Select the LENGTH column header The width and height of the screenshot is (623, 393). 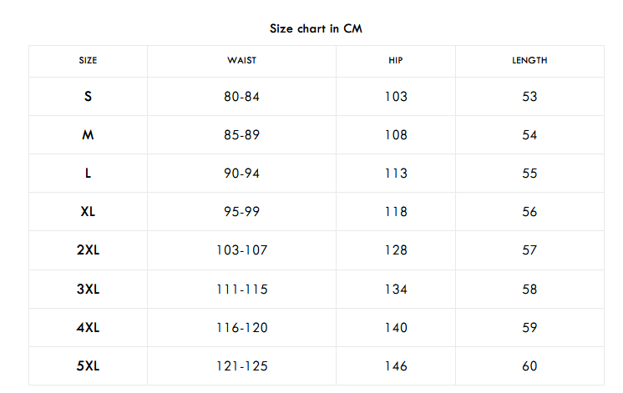529,60
